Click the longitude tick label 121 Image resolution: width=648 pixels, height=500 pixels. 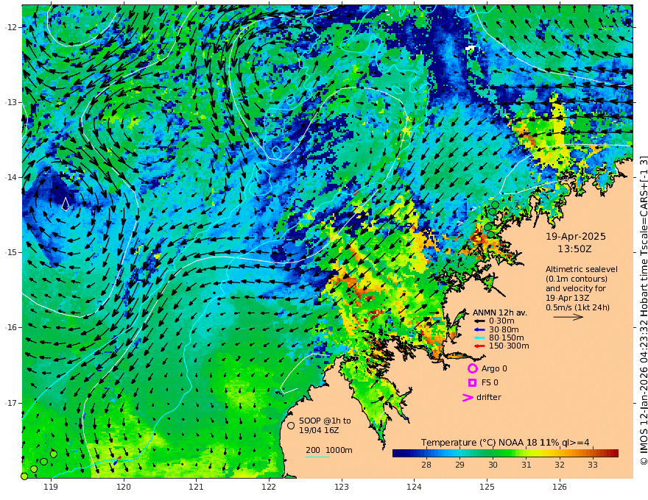click(x=197, y=487)
